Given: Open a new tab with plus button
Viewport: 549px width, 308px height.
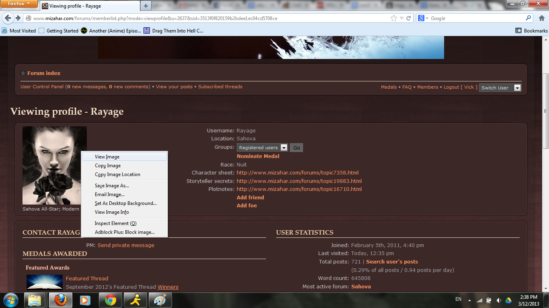Looking at the screenshot, I should [x=146, y=6].
